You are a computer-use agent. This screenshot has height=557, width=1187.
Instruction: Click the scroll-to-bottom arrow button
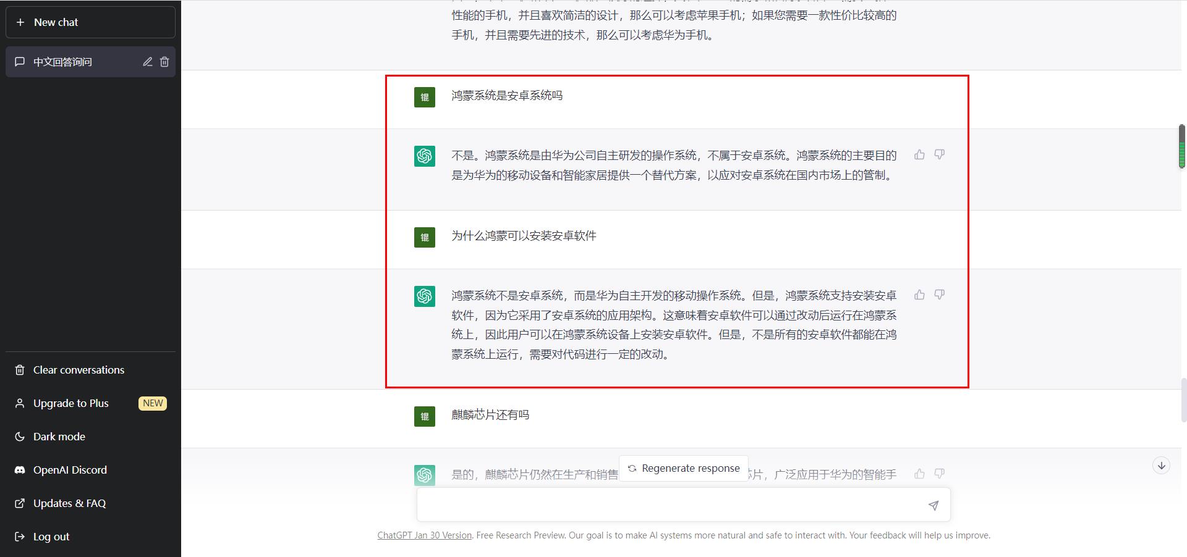pyautogui.click(x=1161, y=466)
